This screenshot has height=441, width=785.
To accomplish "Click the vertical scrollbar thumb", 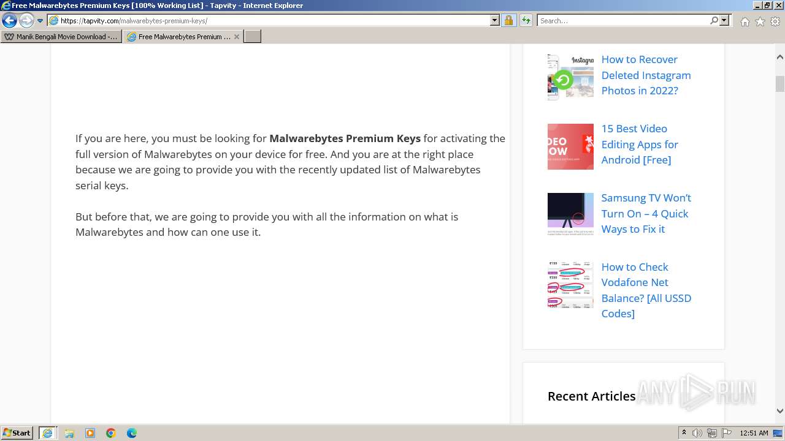I will (779, 84).
